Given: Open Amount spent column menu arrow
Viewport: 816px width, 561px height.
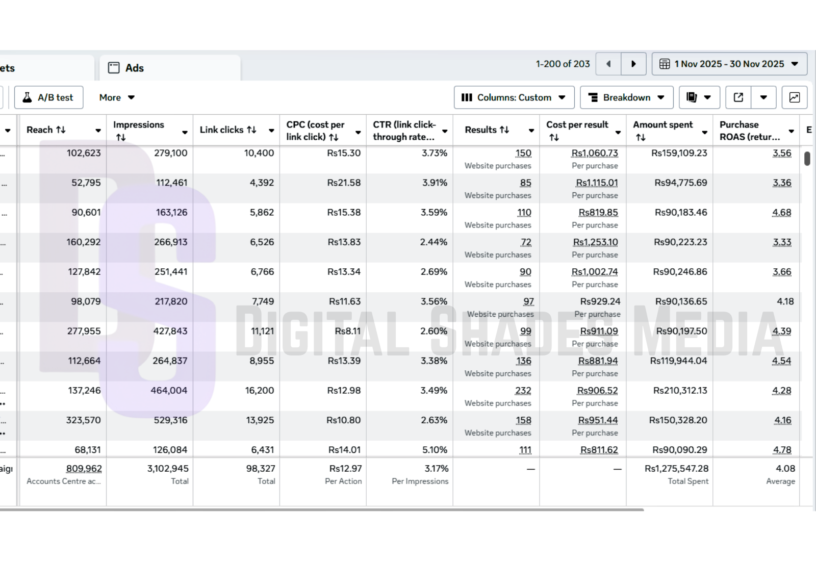Looking at the screenshot, I should pos(704,132).
